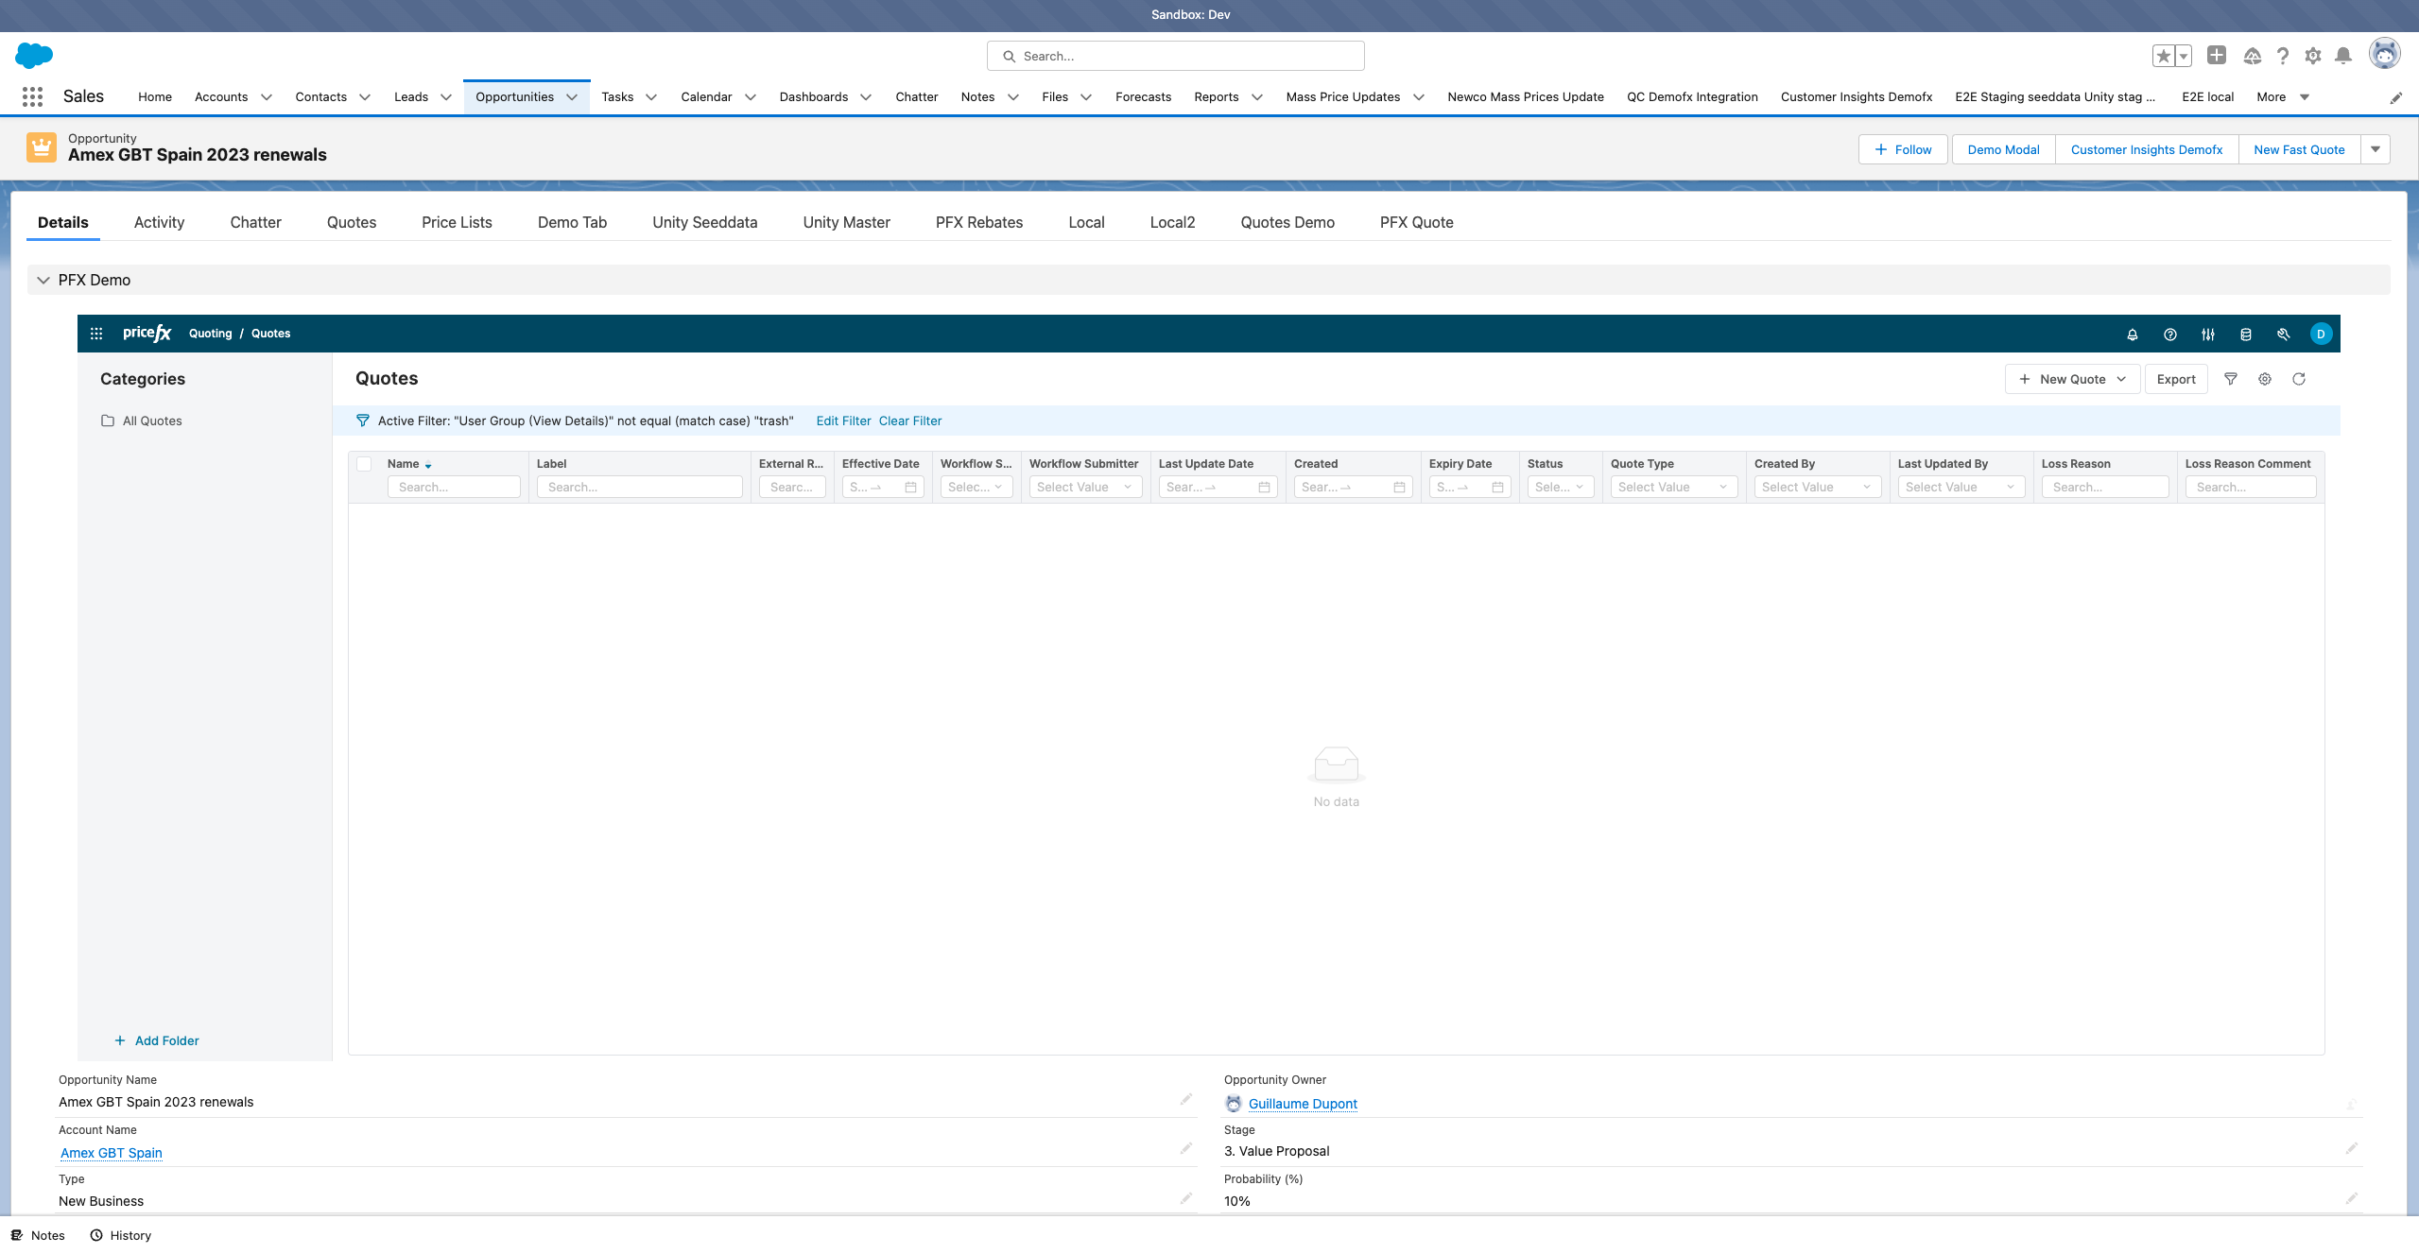Click the Pricefx user avatar D

[2321, 334]
